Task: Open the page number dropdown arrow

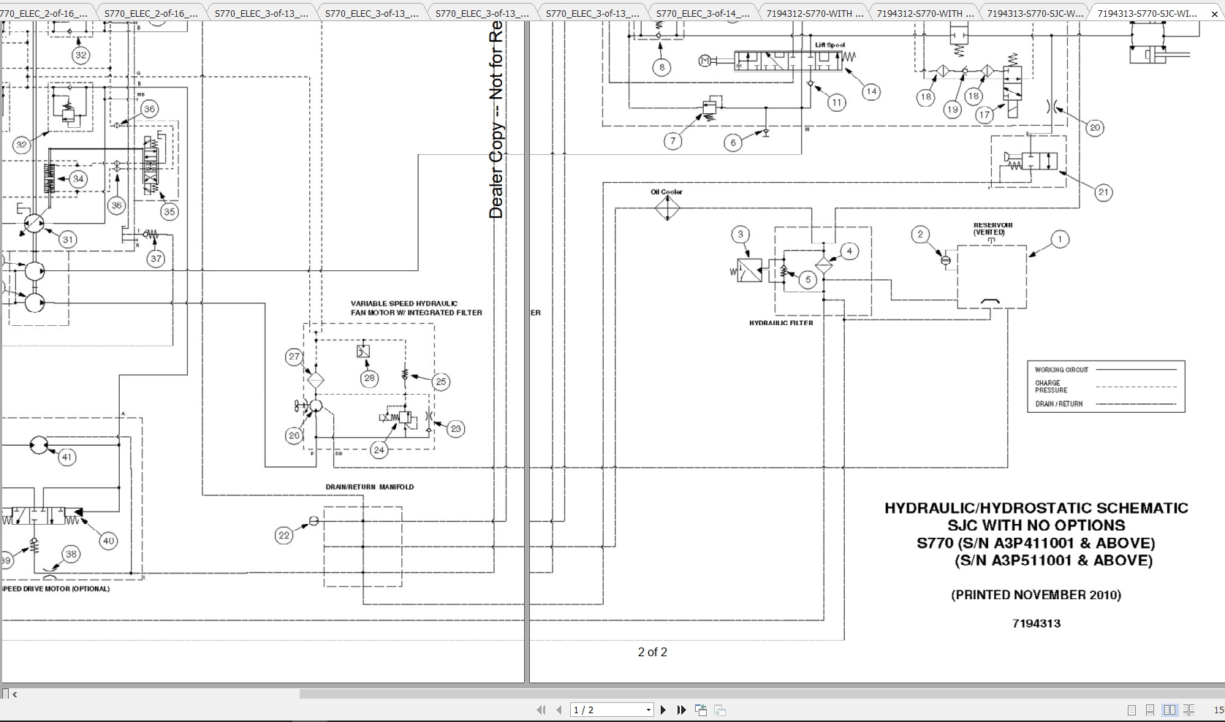Action: pyautogui.click(x=648, y=710)
